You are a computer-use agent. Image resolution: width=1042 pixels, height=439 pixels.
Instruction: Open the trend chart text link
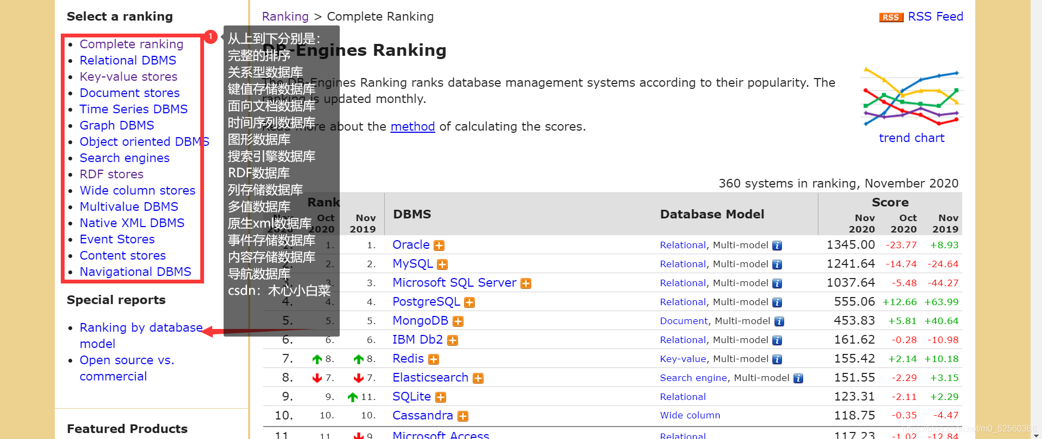point(912,138)
